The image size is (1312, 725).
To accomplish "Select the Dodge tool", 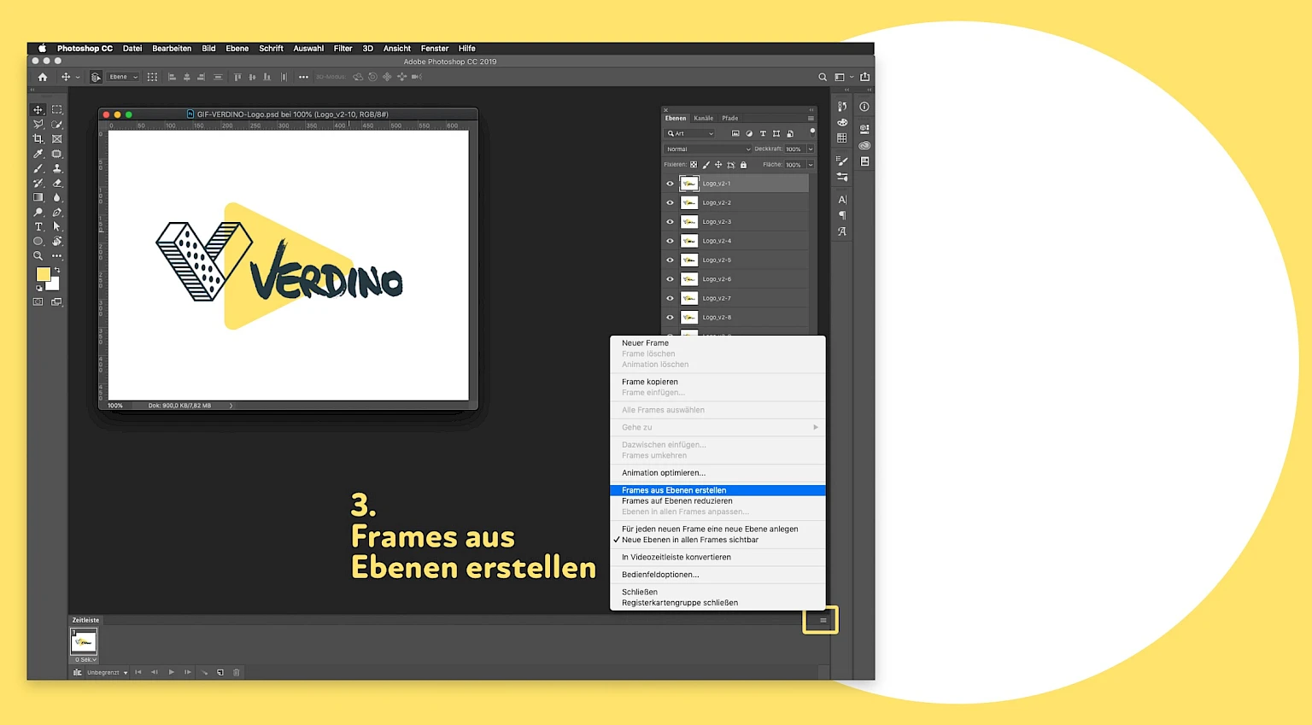I will 38,212.
